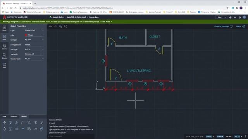Open the XREF panel in sidebar
The image size is (248, 139).
coord(4,65)
